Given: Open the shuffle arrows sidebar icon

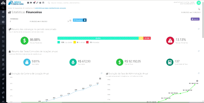Looking at the screenshot, I should tap(3, 101).
